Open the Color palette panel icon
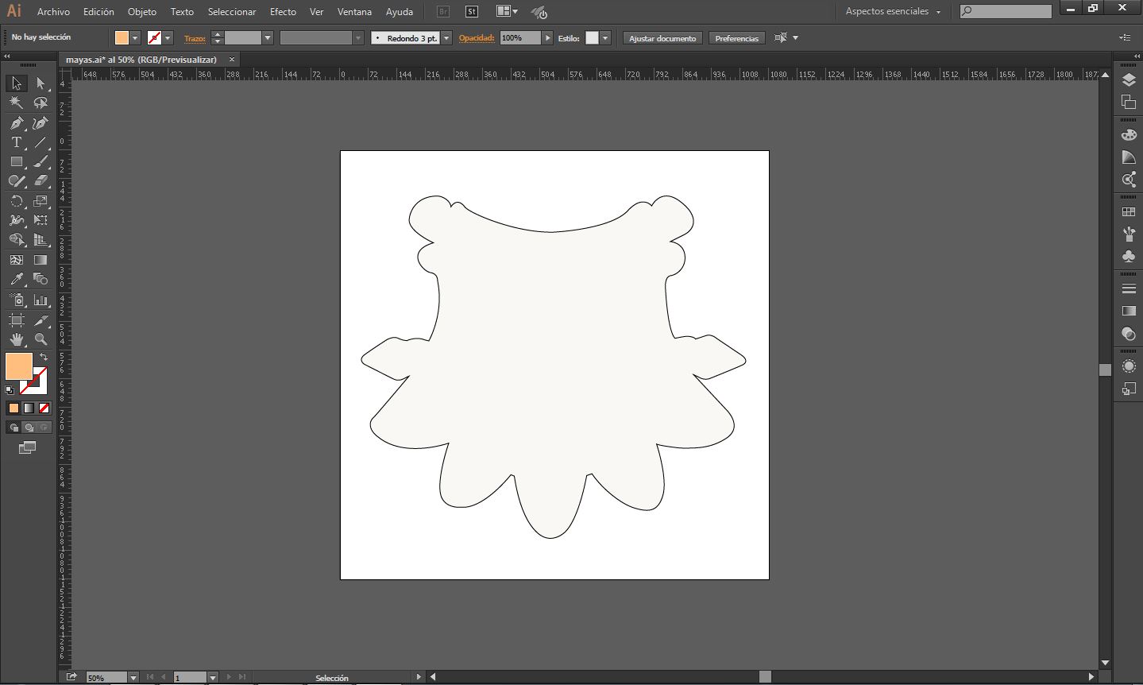The height and width of the screenshot is (685, 1143). pos(1129,135)
